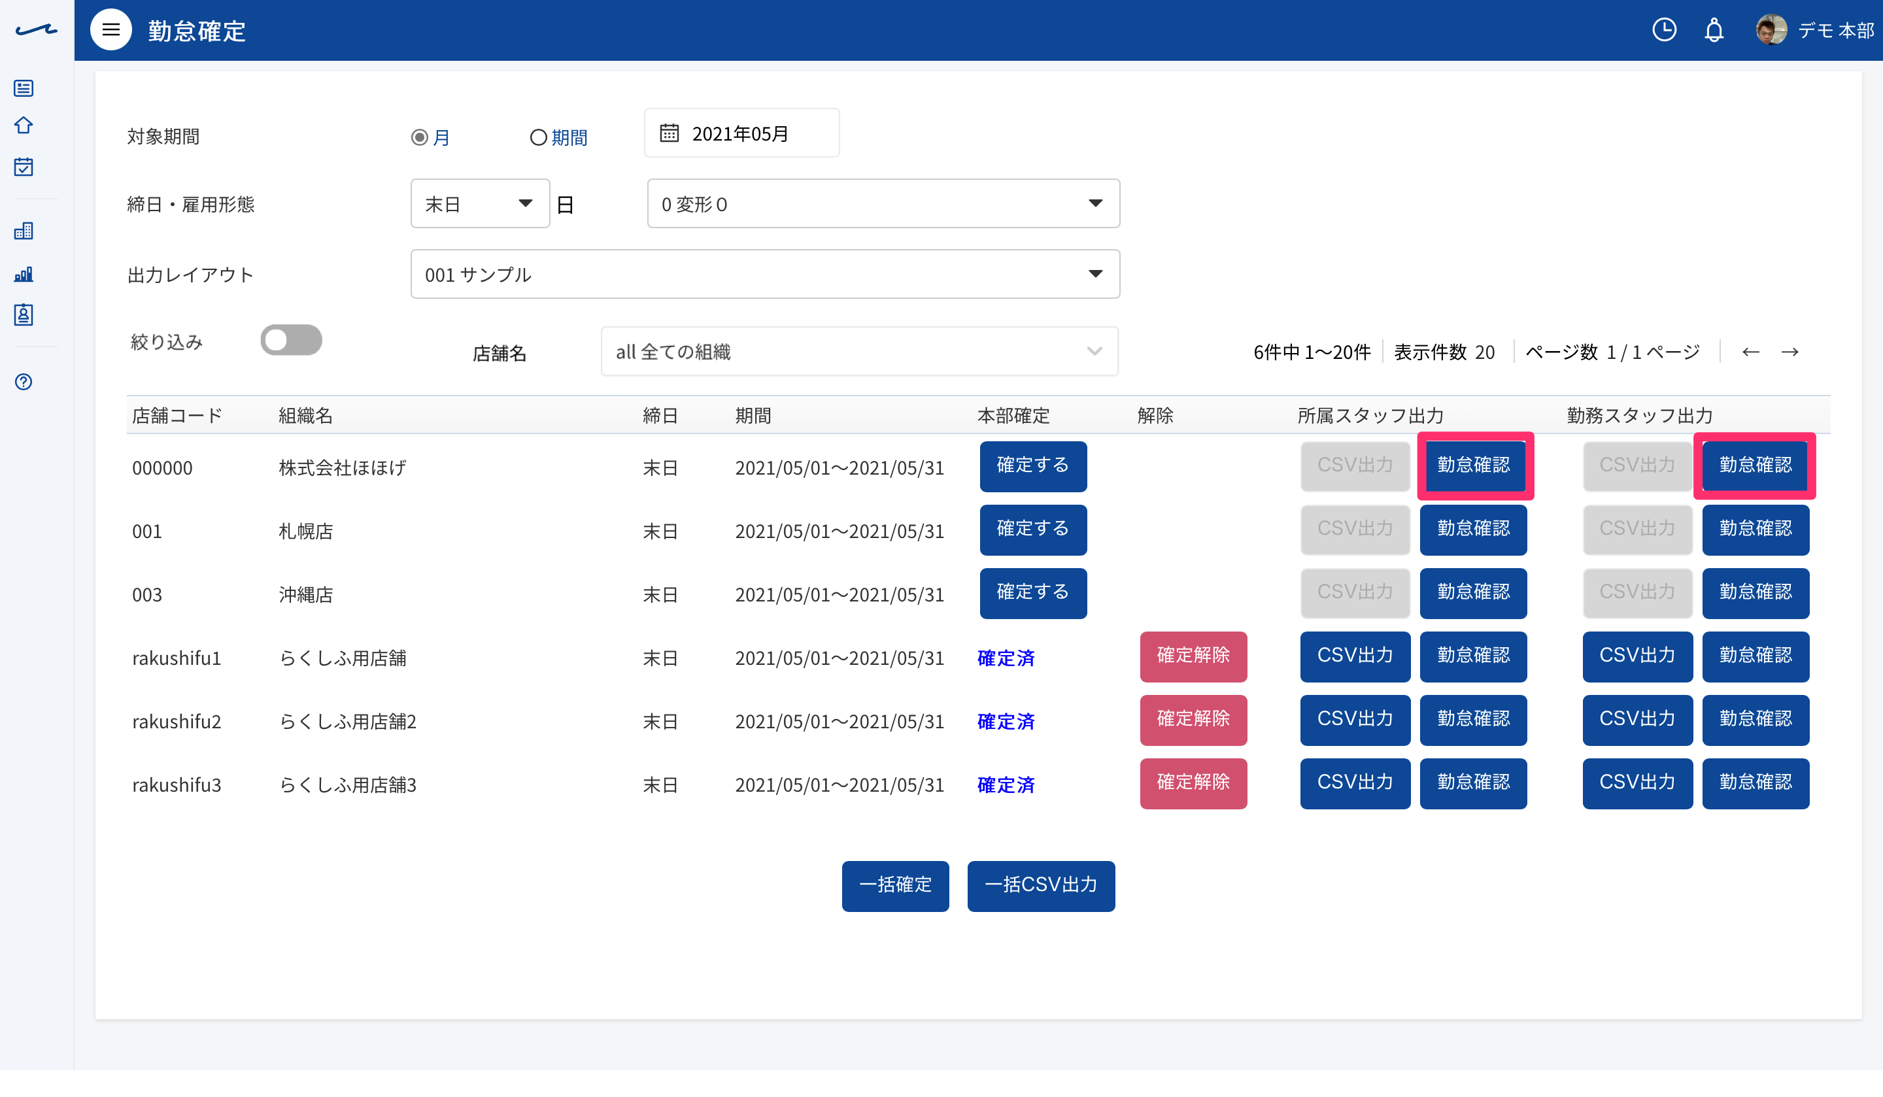Click 所属スタッフ 勤怠確認 for 札幌店
1883x1097 pixels.
pos(1474,530)
